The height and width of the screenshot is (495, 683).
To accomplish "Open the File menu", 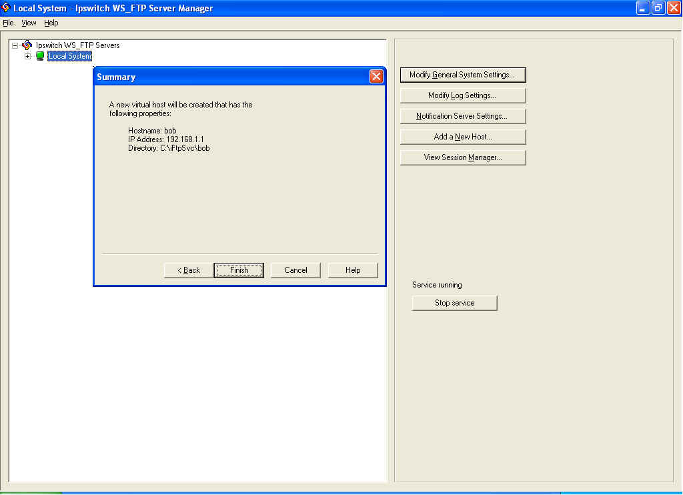I will coord(8,23).
